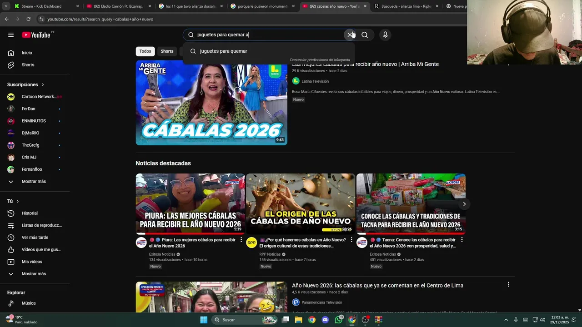Image resolution: width=582 pixels, height=327 pixels.
Task: Open the taskbar volume control
Action: tap(542, 320)
